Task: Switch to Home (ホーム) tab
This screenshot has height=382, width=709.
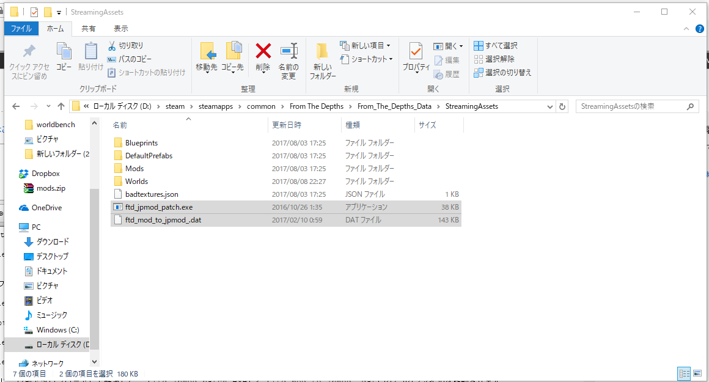Action: pos(55,29)
